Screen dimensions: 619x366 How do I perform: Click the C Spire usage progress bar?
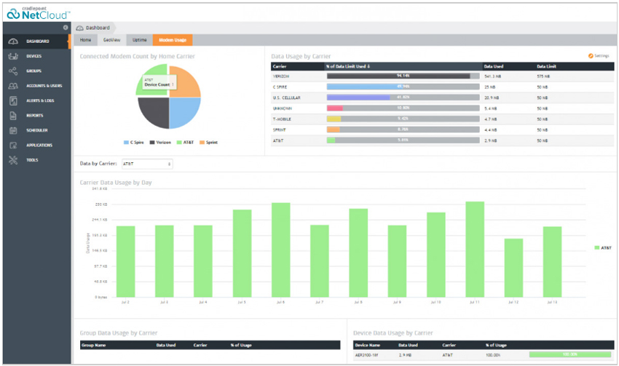tap(403, 87)
